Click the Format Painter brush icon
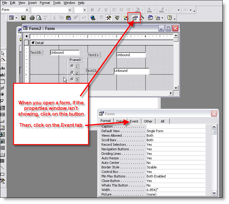Screen dimensions: 229x204 pyautogui.click(x=76, y=18)
